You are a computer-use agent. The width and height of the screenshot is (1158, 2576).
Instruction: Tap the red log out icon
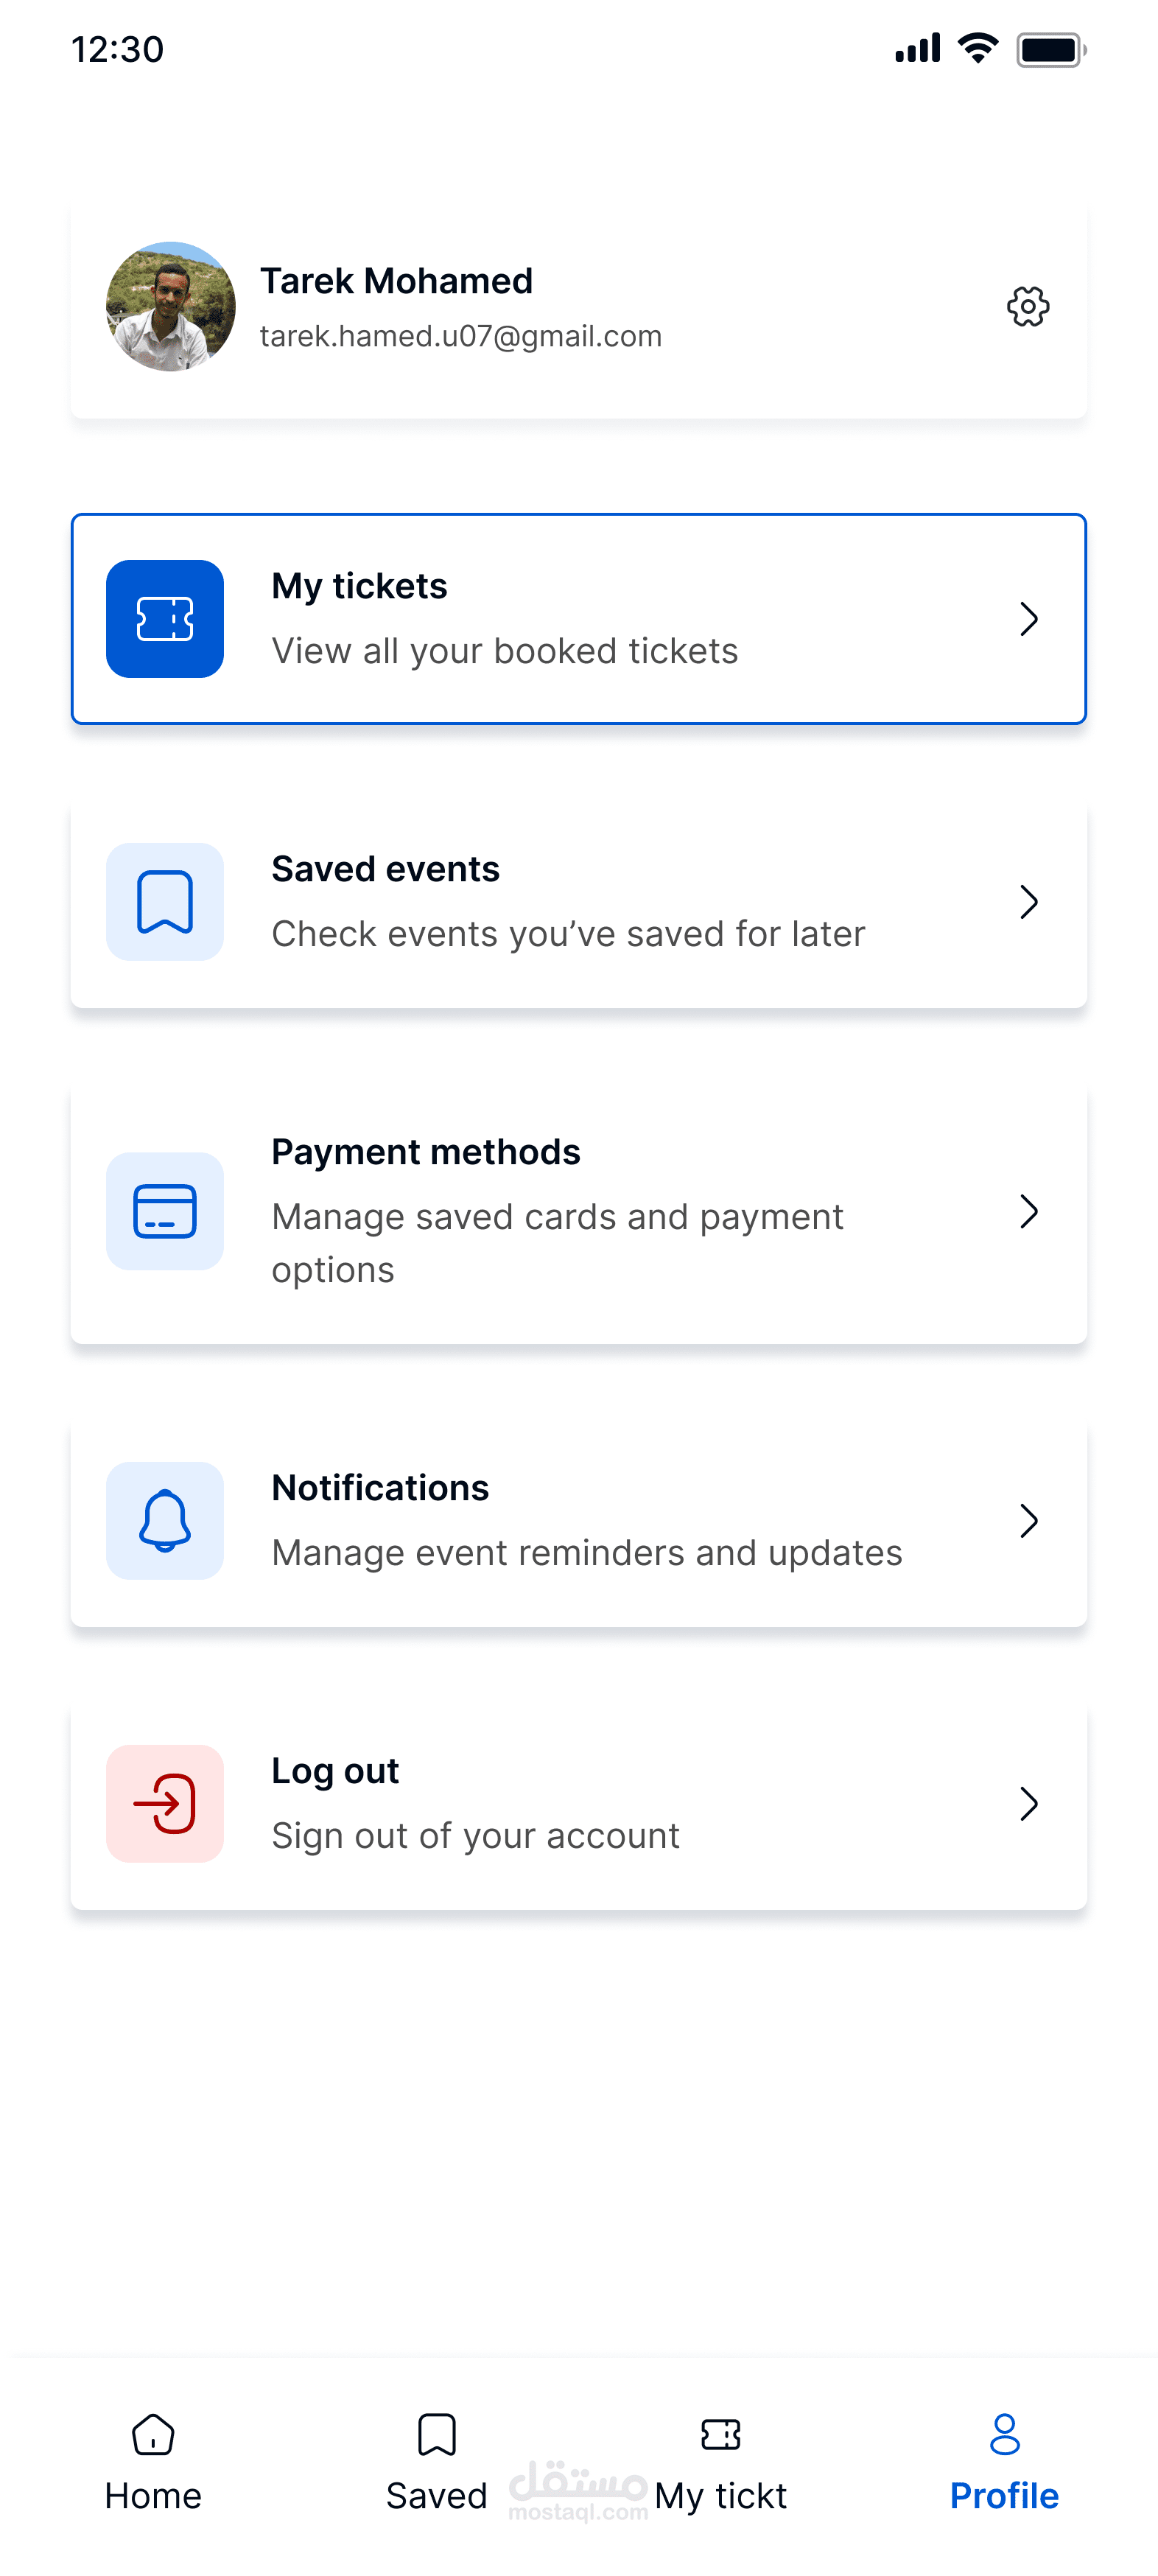(x=165, y=1803)
